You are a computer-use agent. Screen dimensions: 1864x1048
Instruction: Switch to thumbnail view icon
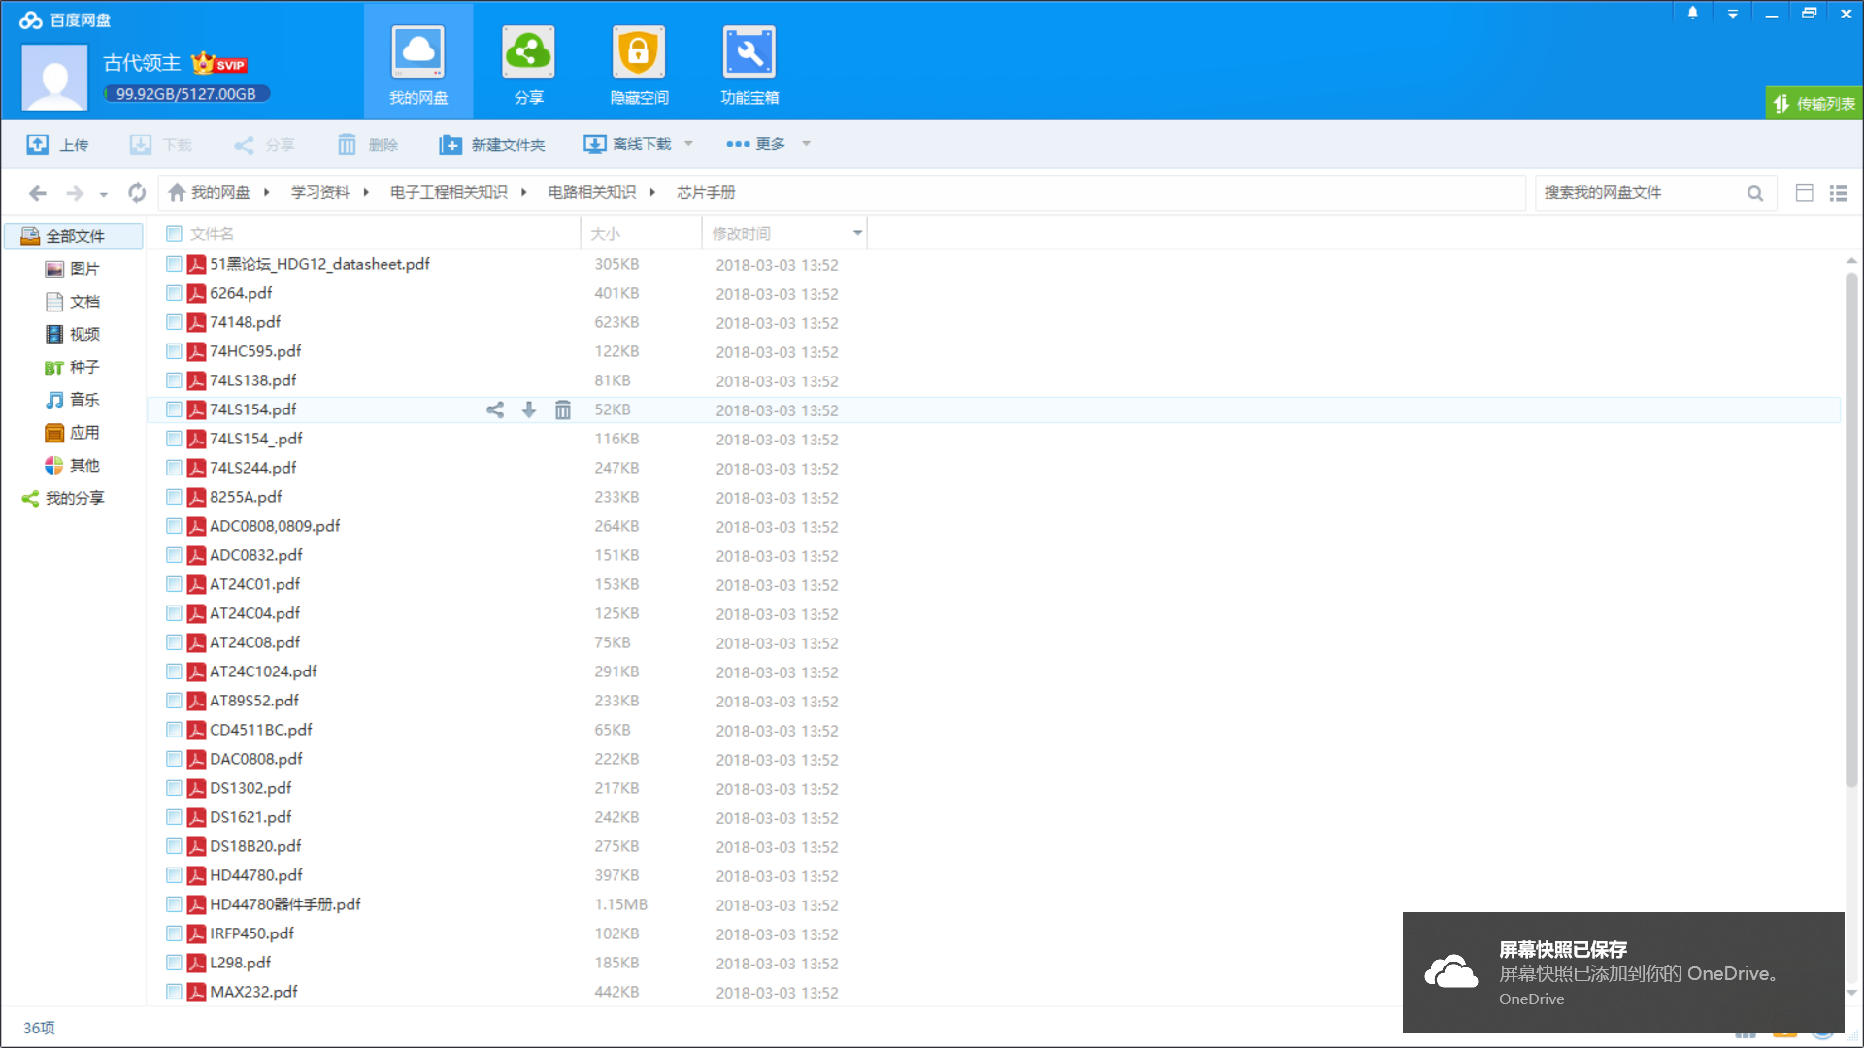click(1805, 193)
